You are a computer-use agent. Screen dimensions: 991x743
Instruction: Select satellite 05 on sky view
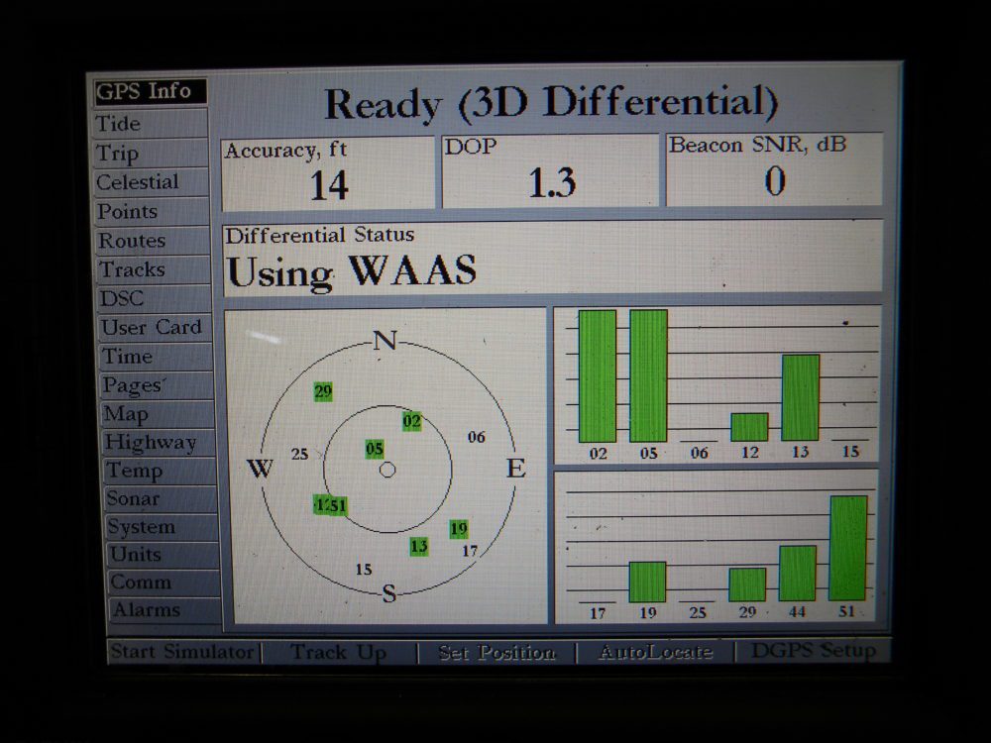[375, 449]
